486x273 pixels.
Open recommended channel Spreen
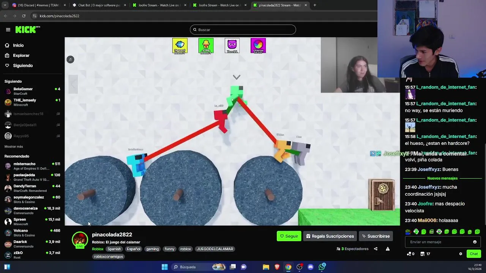32,221
